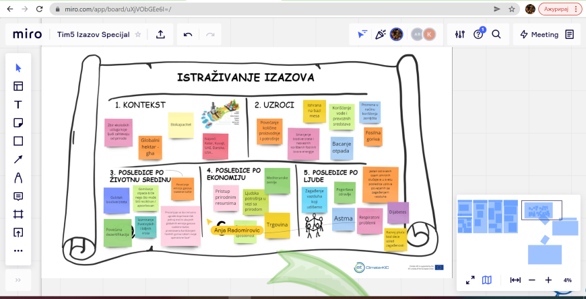586x299 pixels.
Task: Click the Meeting button
Action: [538, 34]
